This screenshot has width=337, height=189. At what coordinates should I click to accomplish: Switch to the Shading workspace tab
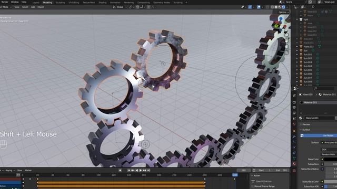pyautogui.click(x=103, y=3)
